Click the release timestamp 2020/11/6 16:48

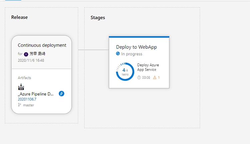[x=31, y=60]
